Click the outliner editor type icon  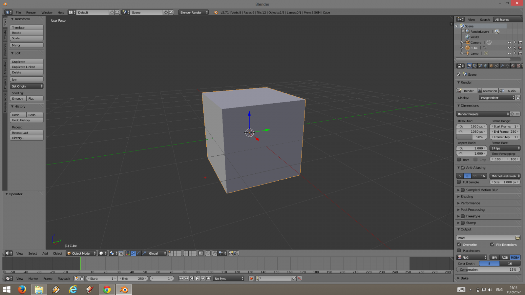461,20
